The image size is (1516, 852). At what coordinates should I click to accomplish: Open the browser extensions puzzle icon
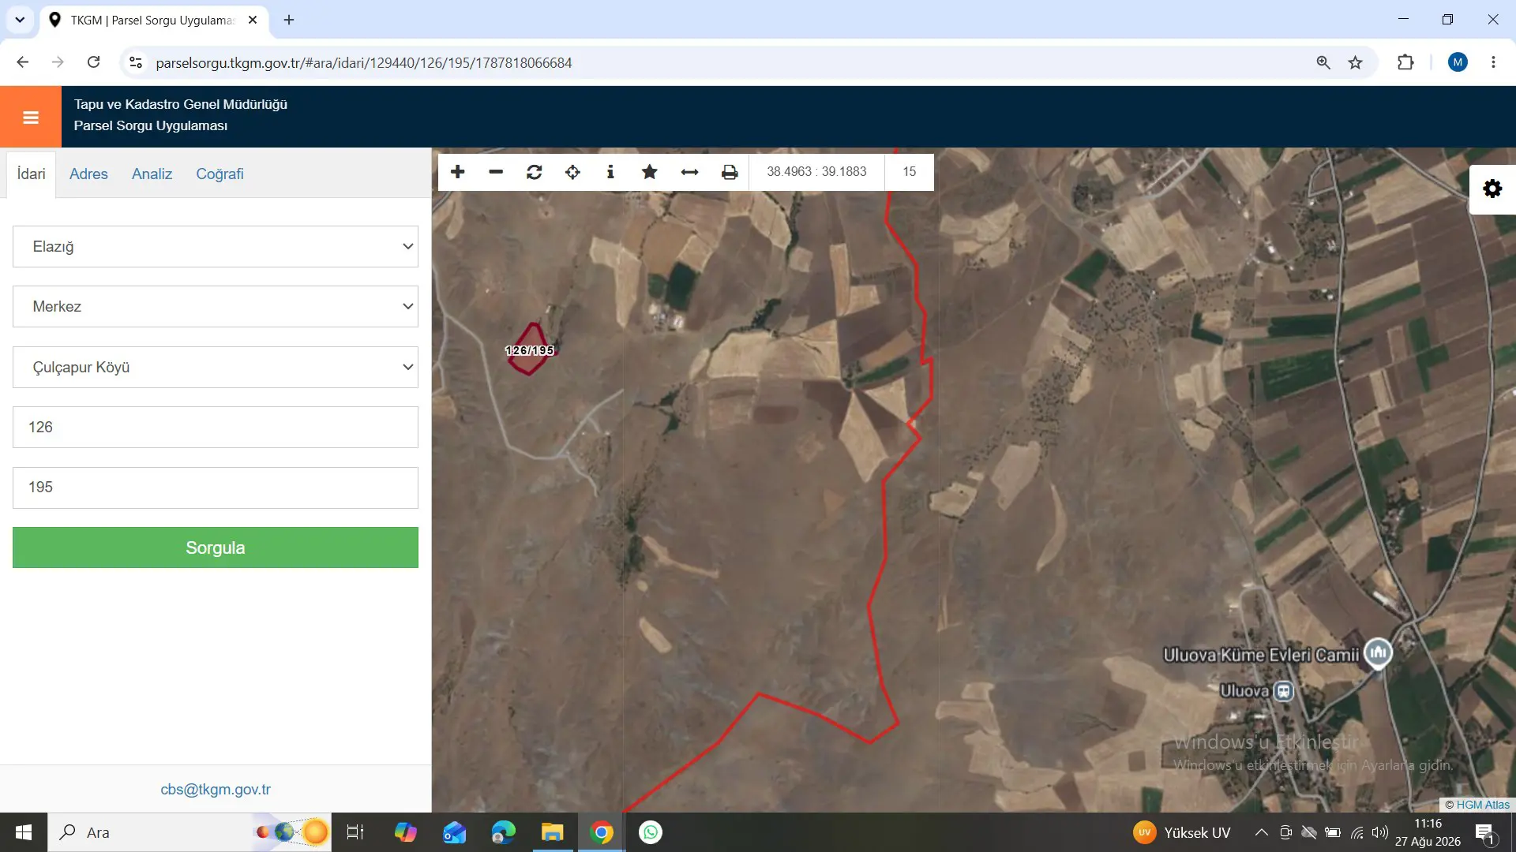1405,62
